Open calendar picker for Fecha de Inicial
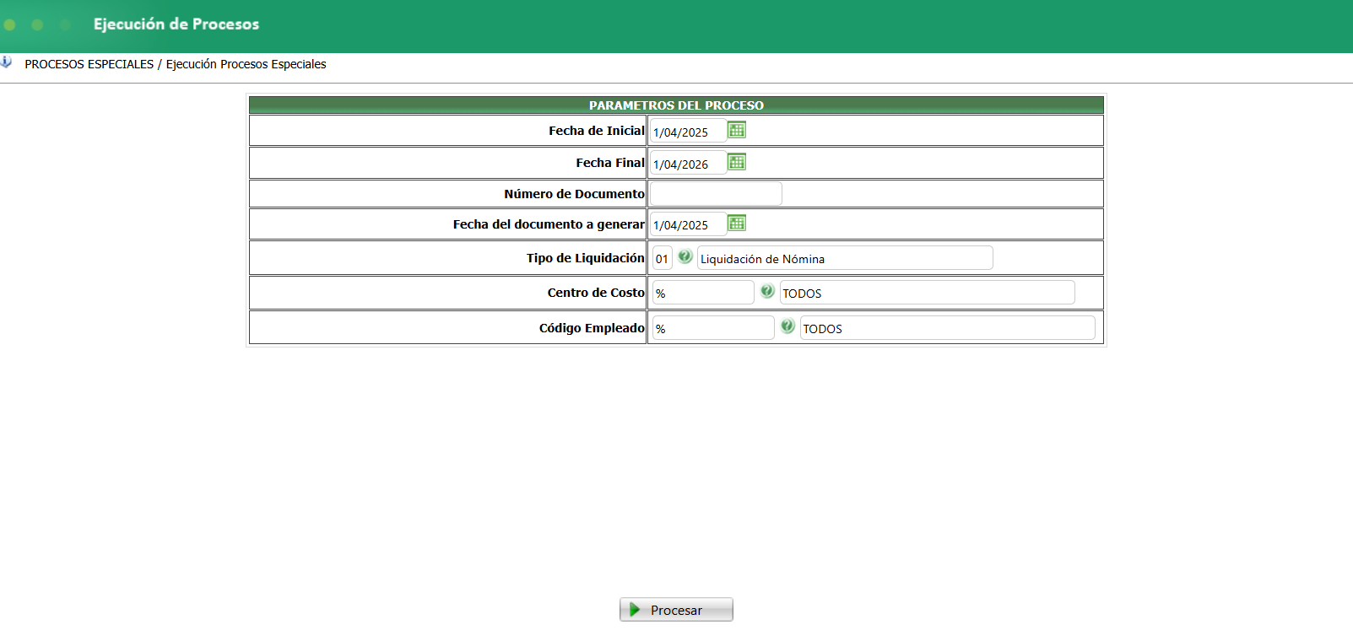 pos(737,130)
